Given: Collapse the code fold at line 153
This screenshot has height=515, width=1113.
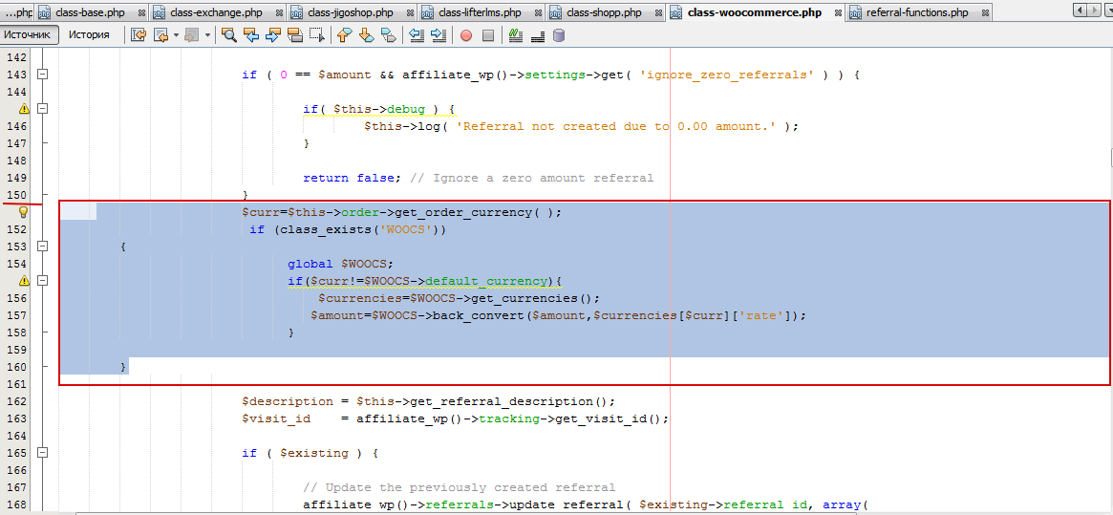Looking at the screenshot, I should click(x=43, y=246).
